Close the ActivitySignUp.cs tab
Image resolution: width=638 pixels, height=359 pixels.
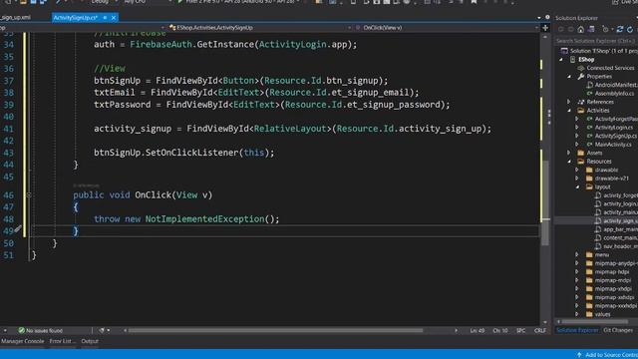point(114,18)
